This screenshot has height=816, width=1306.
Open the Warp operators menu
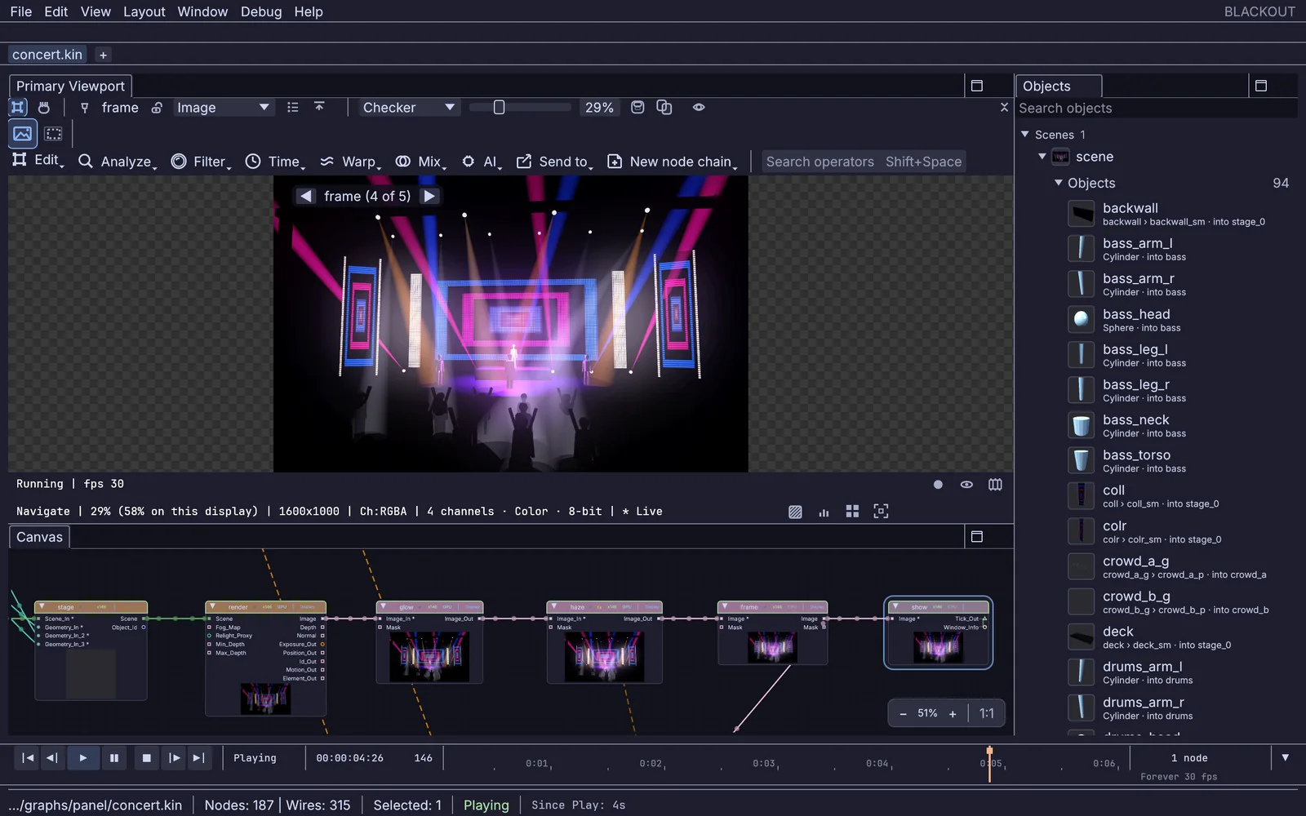pos(350,162)
